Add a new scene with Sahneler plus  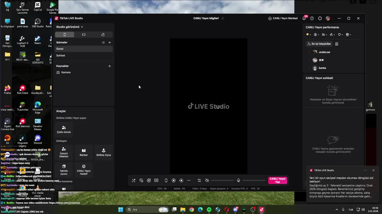click(110, 43)
